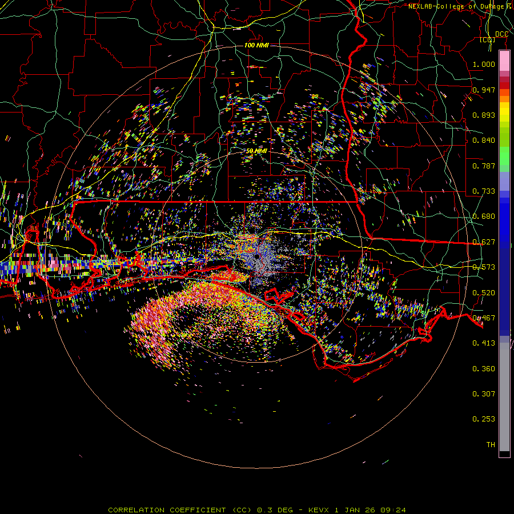The width and height of the screenshot is (514, 514).
Task: Click the 0.360 color scale value
Action: pyautogui.click(x=484, y=368)
